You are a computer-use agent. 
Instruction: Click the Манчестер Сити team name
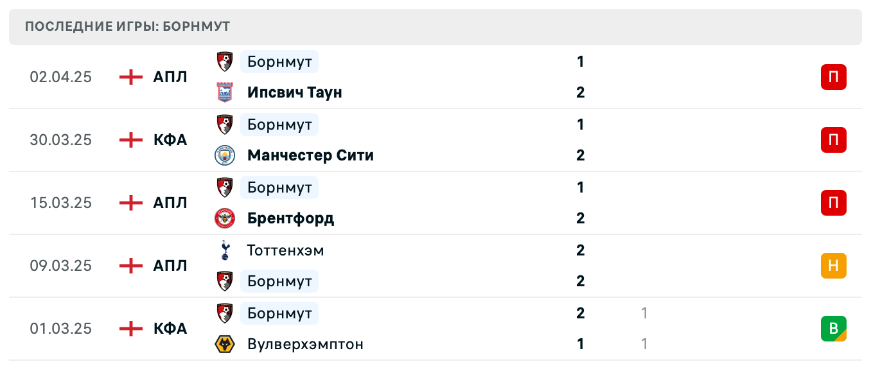pos(310,155)
